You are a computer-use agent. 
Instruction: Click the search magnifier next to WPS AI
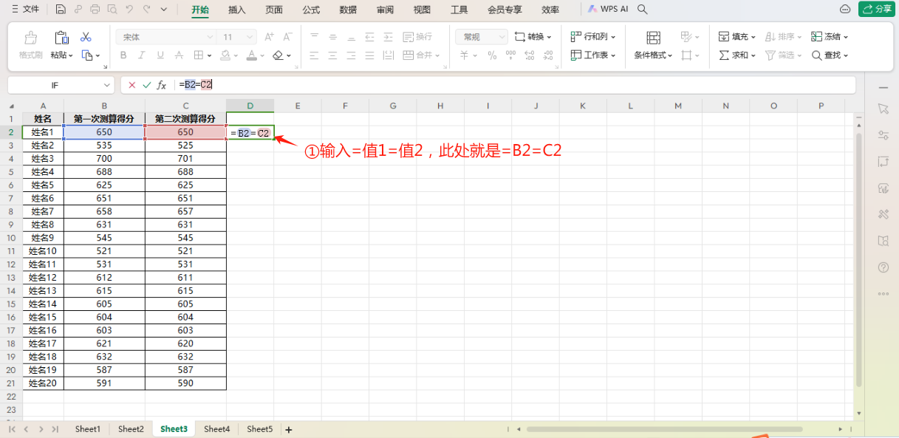pyautogui.click(x=643, y=10)
